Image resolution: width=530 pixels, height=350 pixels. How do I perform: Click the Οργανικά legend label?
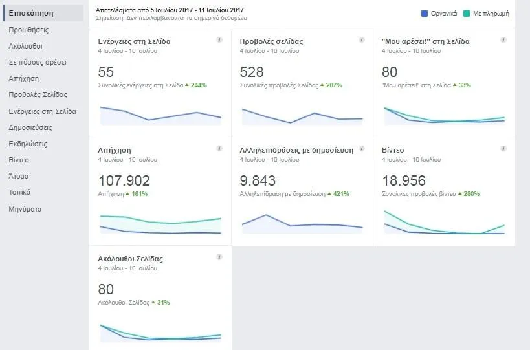444,14
